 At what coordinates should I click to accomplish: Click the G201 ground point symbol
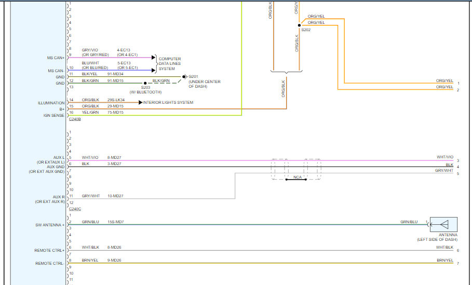pos(184,76)
